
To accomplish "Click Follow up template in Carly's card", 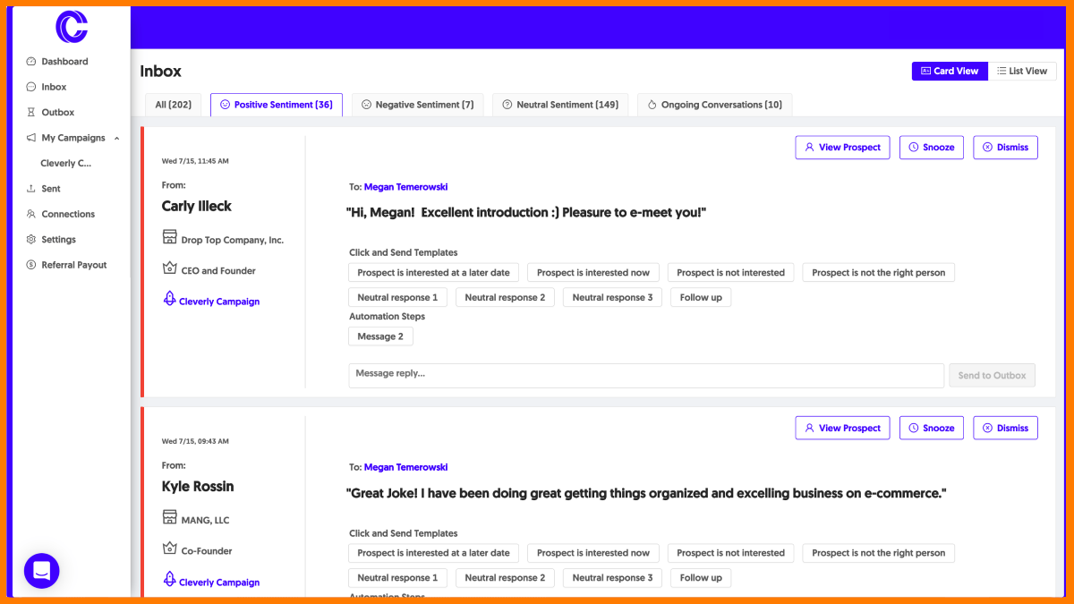I will pyautogui.click(x=701, y=298).
